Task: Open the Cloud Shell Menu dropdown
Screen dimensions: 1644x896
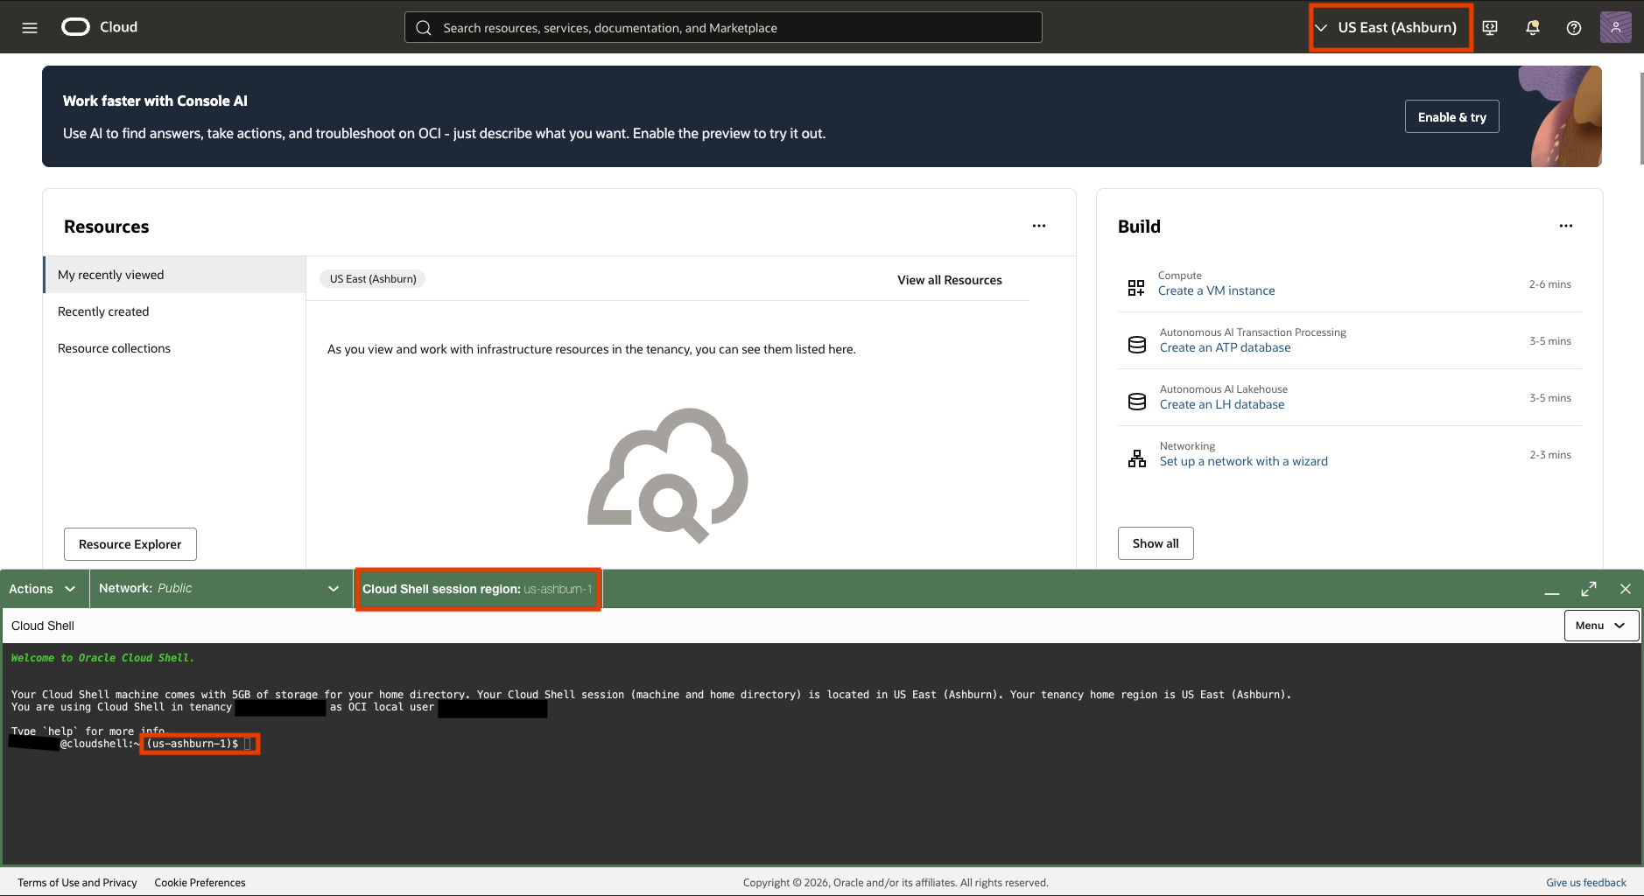Action: [1601, 626]
